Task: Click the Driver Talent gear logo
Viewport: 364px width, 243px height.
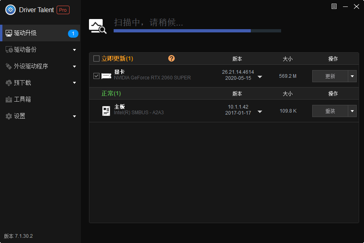Action: [11, 10]
